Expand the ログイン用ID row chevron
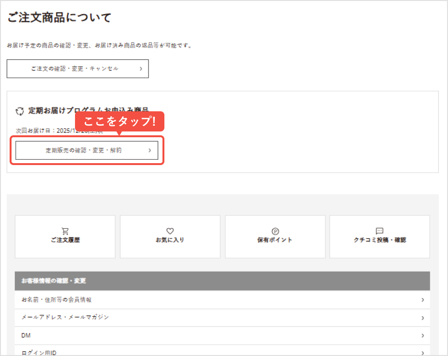This screenshot has height=356, width=448. [423, 352]
